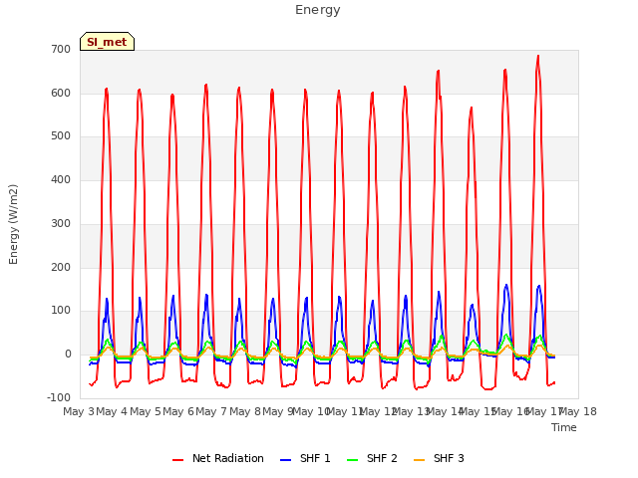The height and width of the screenshot is (478, 638).
Task: Click the orange SHF 3 legend swatch
Action: coord(419,460)
